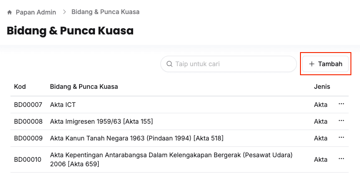
Task: Click the breadcrumb chevron separator
Action: coord(64,12)
